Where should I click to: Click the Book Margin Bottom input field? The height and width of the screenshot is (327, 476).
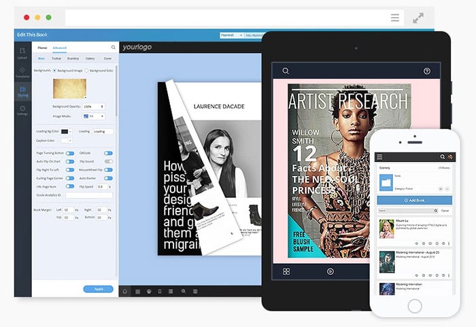102,218
